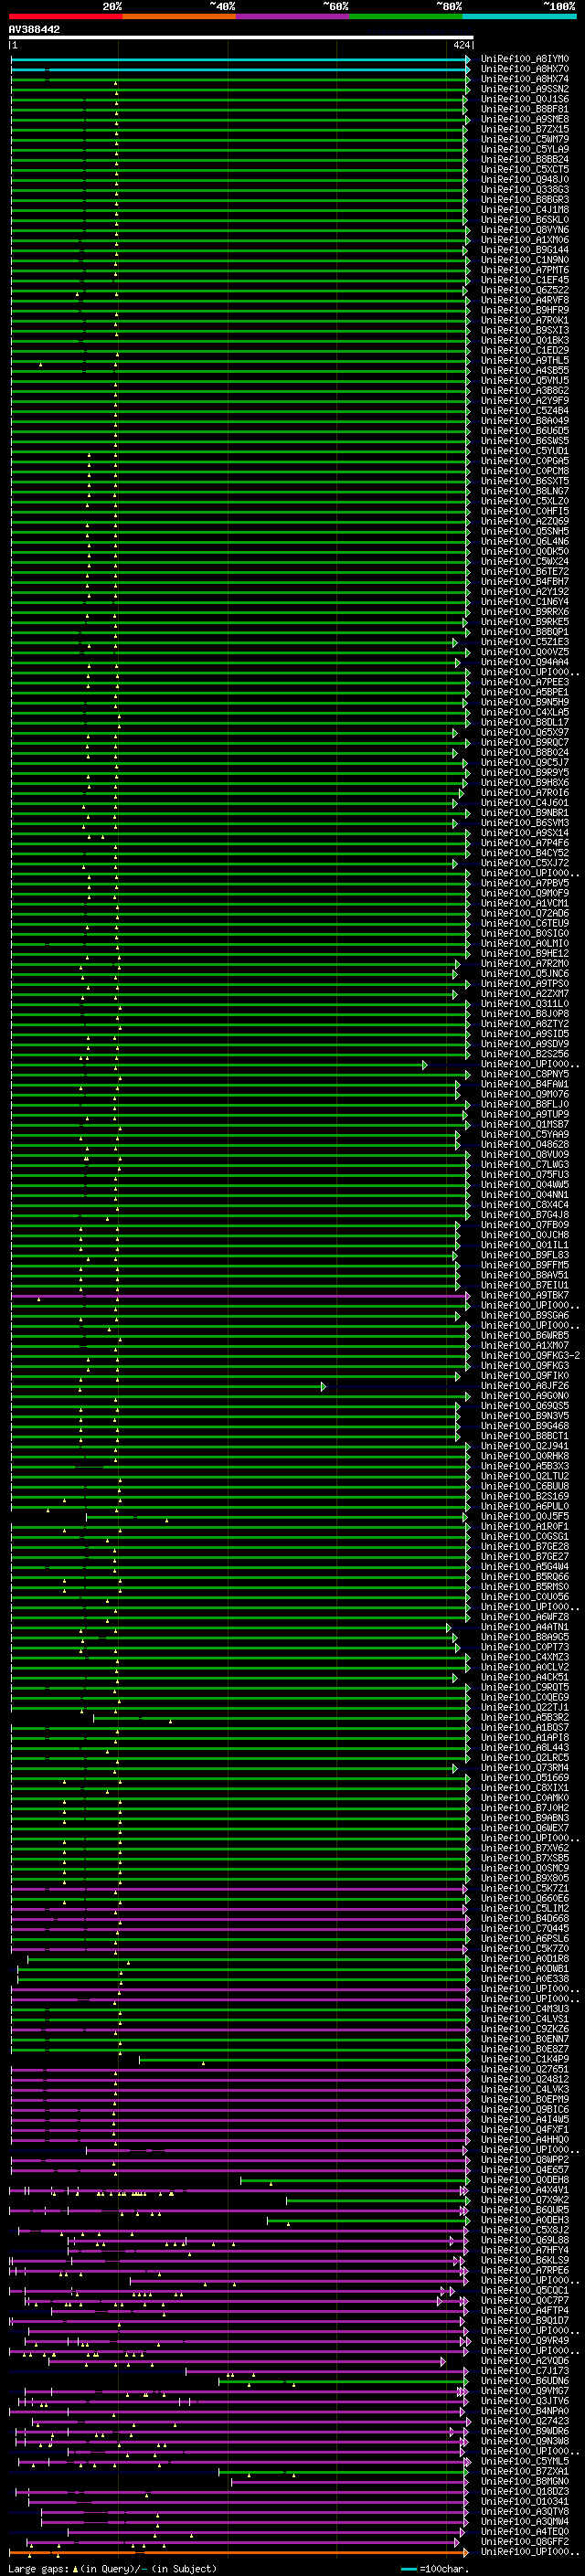Select short-alignment hit UniRef100_A8JF26

525,1386
